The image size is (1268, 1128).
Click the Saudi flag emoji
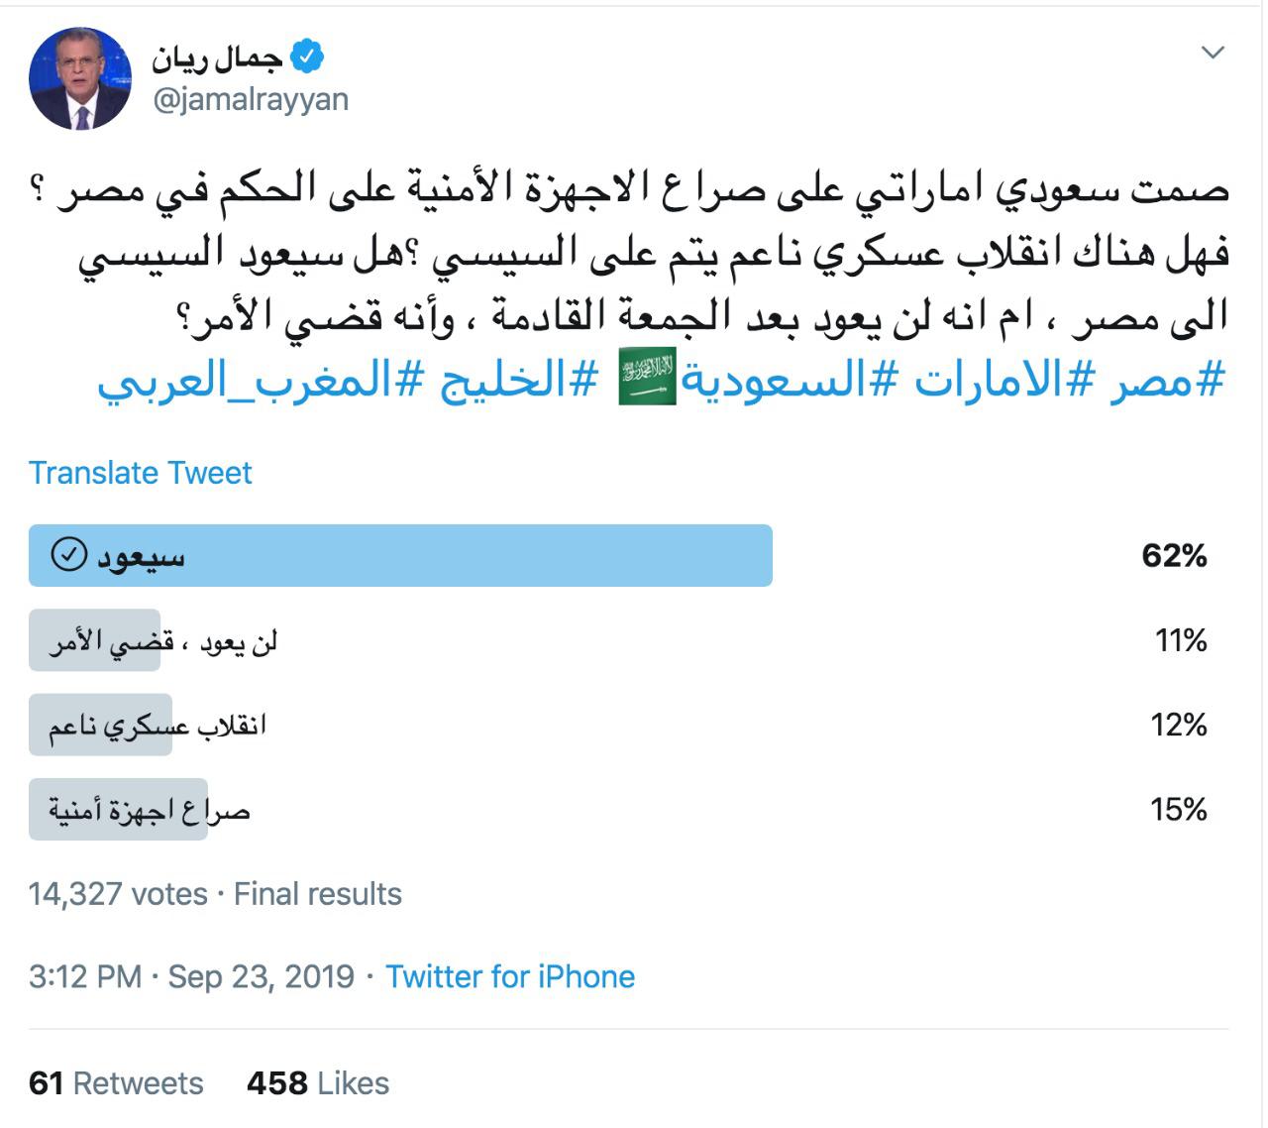pyautogui.click(x=648, y=377)
